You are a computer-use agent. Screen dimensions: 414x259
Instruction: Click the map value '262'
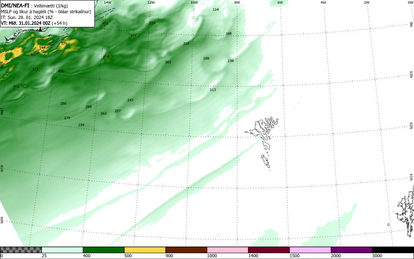click(x=103, y=113)
